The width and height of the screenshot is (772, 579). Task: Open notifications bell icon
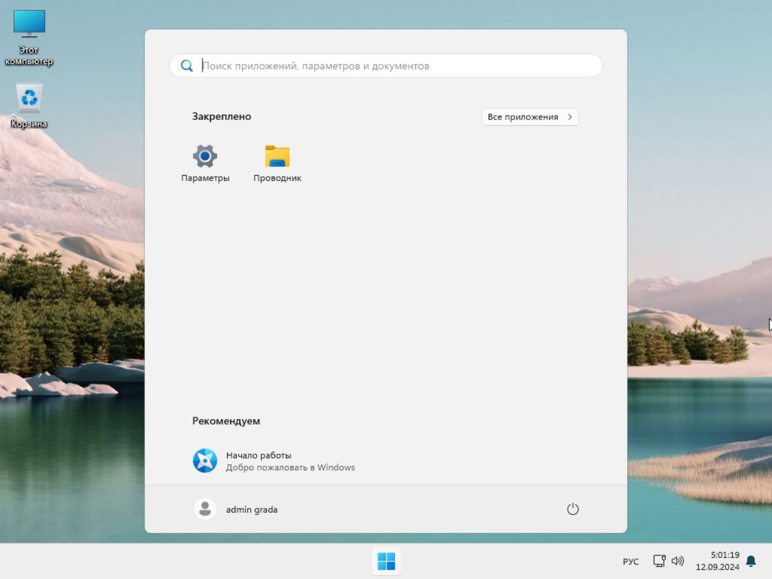[x=751, y=562]
